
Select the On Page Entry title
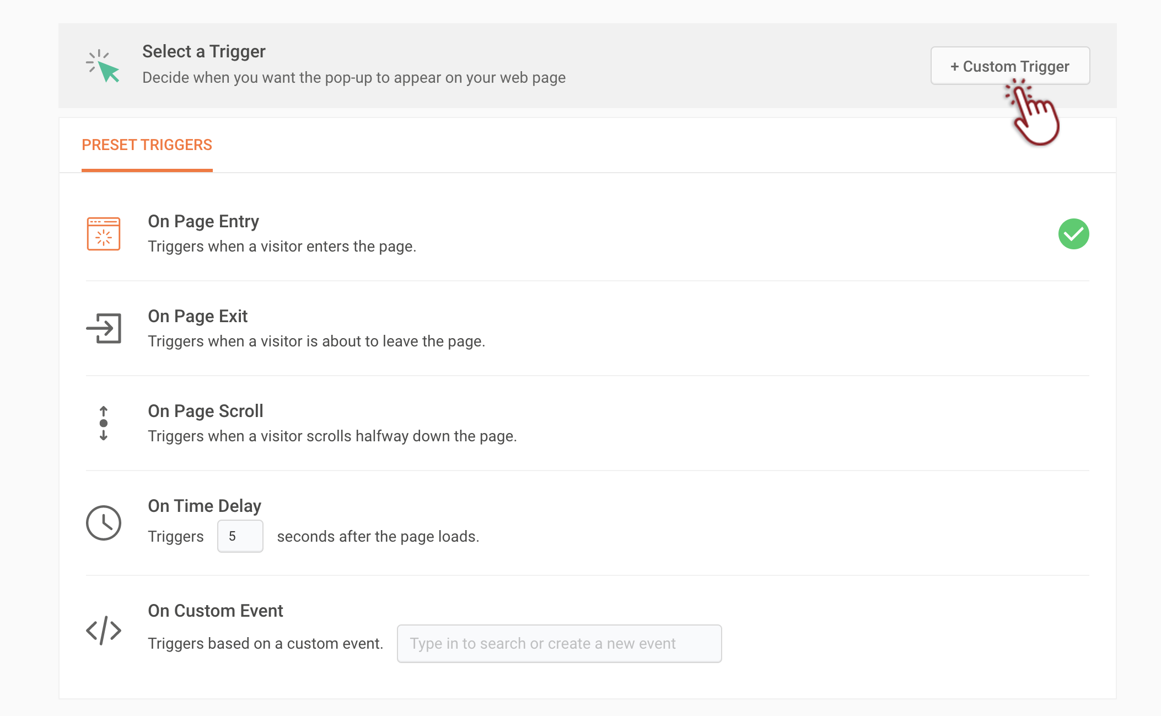203,221
